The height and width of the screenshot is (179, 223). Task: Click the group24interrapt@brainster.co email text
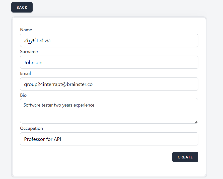[58, 84]
